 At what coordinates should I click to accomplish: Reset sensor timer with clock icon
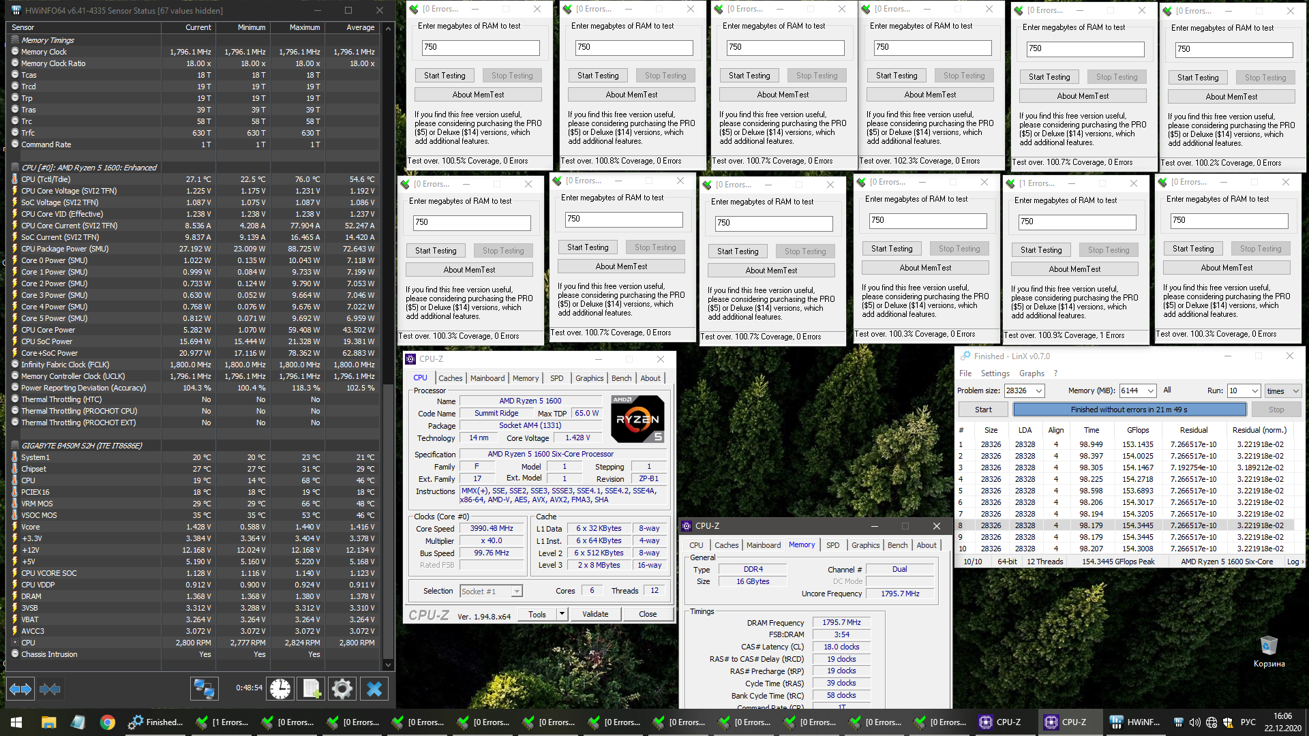click(280, 689)
